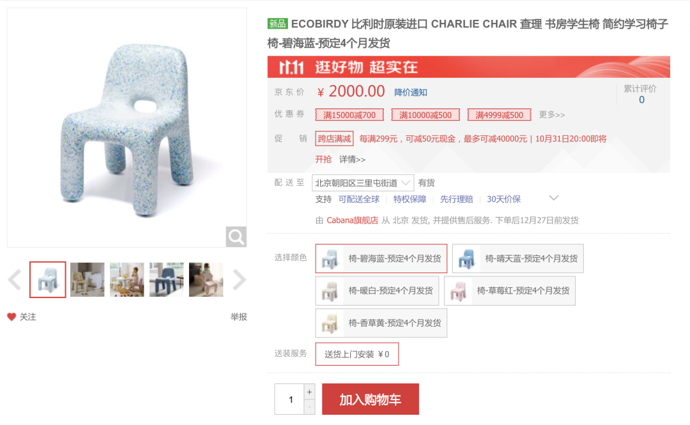Click the 满15000减700 coupon tag
Image resolution: width=690 pixels, height=425 pixels.
pyautogui.click(x=349, y=115)
